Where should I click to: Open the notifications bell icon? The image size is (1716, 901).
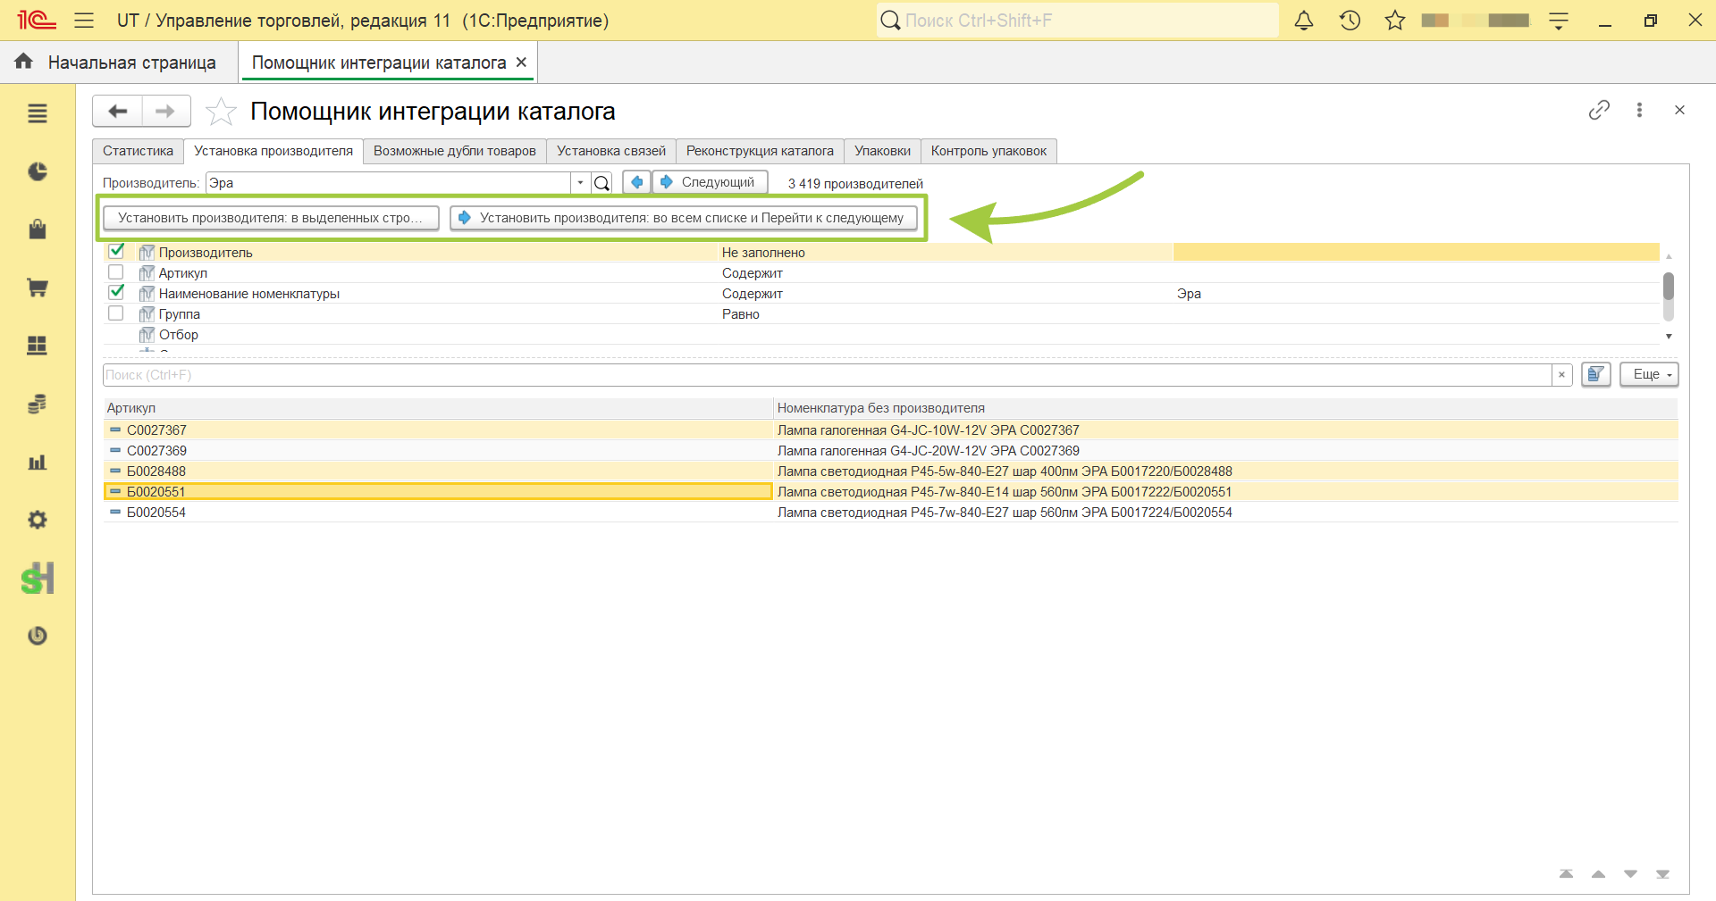click(x=1304, y=21)
